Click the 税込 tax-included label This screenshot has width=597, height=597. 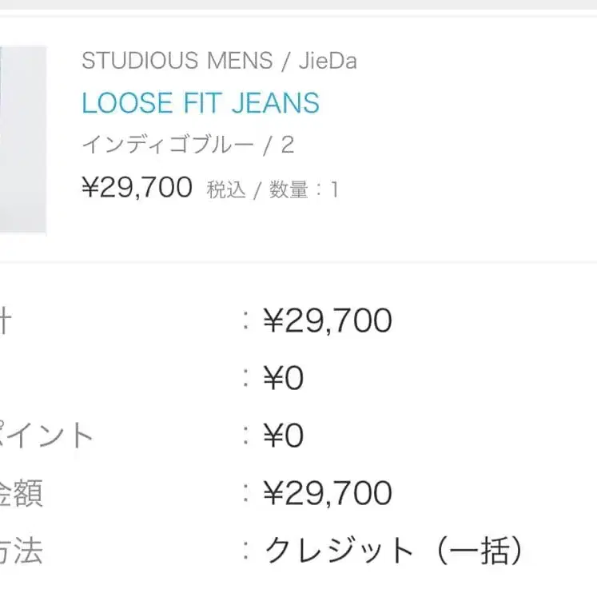226,190
